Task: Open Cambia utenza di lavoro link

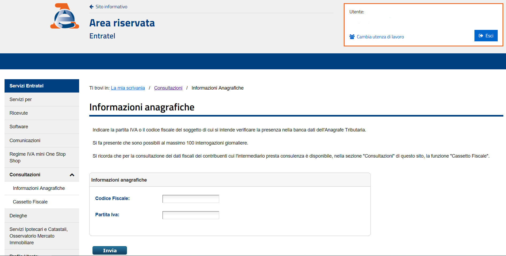Action: click(380, 37)
